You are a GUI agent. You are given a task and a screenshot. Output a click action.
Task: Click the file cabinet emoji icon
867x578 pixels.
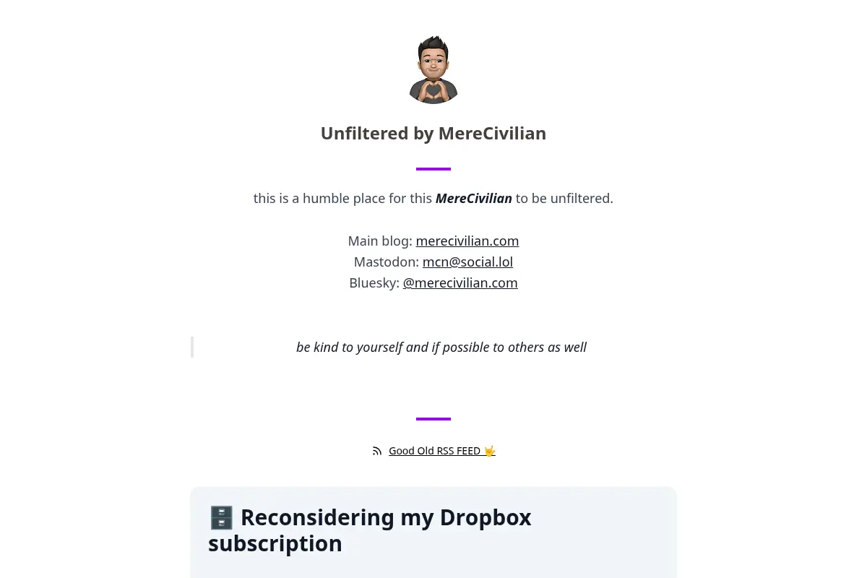click(221, 517)
